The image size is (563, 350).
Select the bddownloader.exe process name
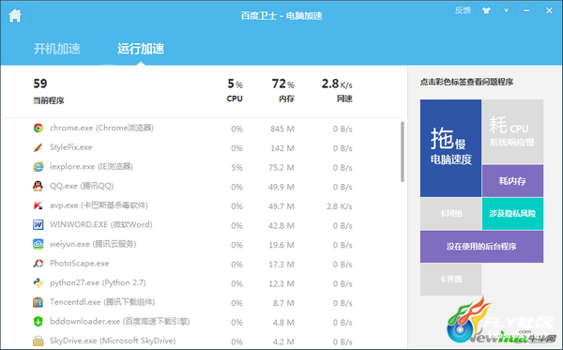[x=119, y=321]
